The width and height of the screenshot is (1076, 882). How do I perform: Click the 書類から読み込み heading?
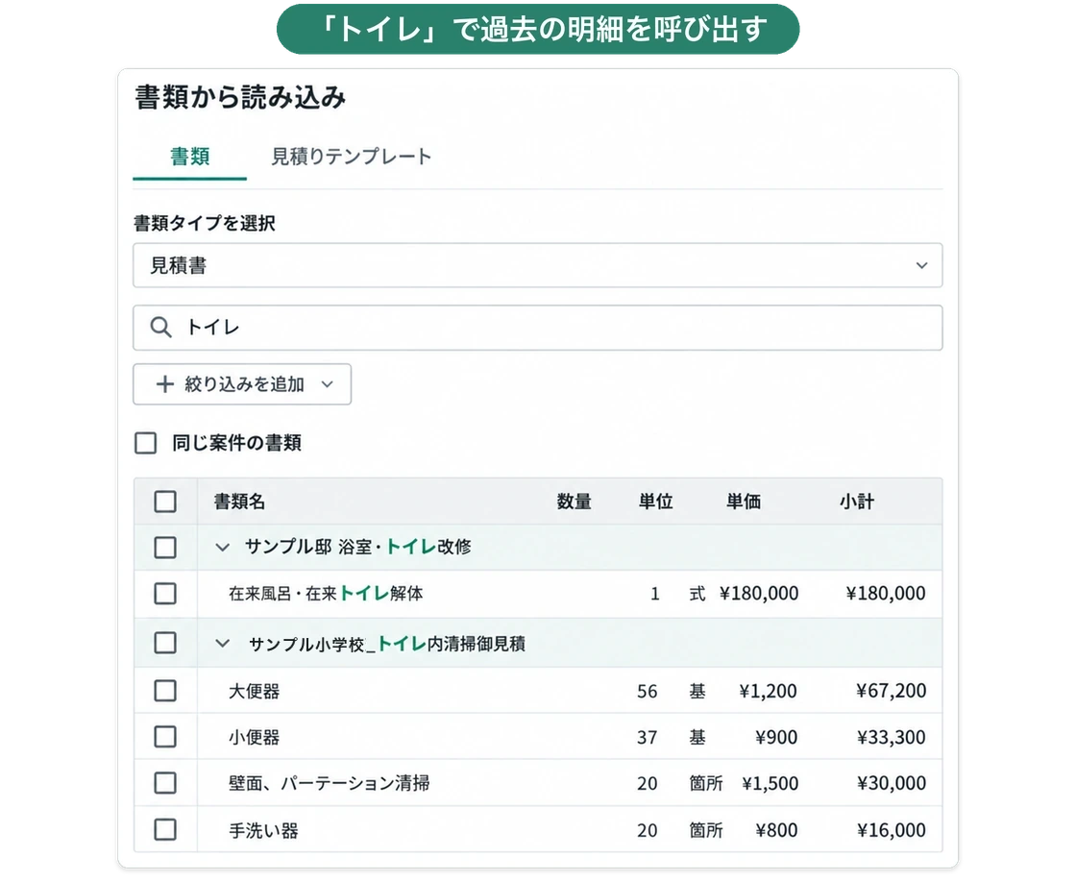[240, 97]
